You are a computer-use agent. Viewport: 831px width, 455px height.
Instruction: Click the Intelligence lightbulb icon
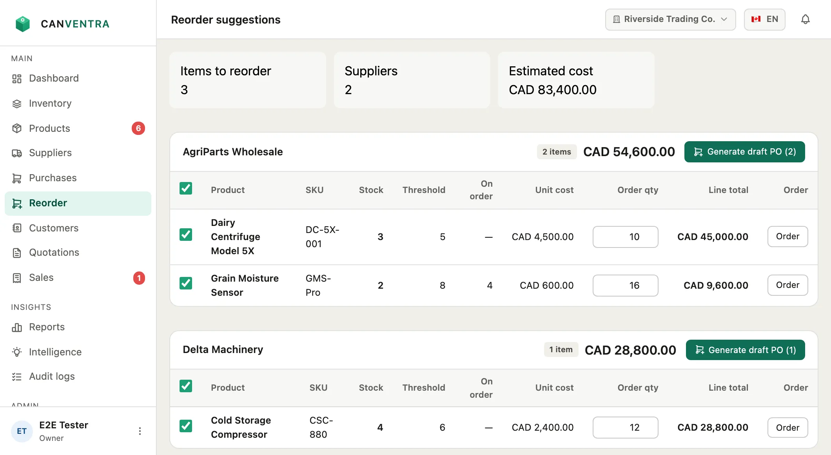coord(16,352)
